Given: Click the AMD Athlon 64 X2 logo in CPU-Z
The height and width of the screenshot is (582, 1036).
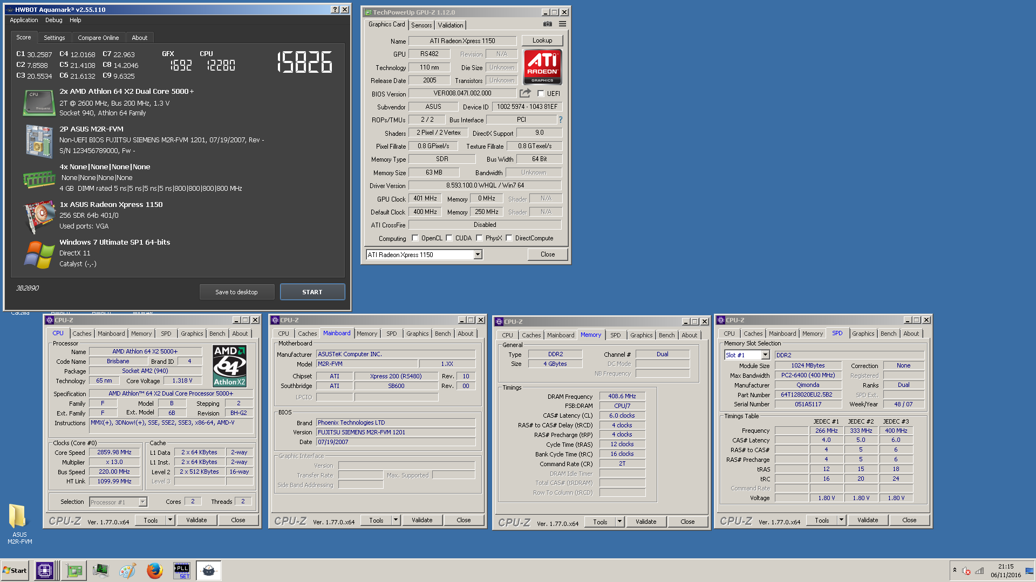Looking at the screenshot, I should 230,366.
